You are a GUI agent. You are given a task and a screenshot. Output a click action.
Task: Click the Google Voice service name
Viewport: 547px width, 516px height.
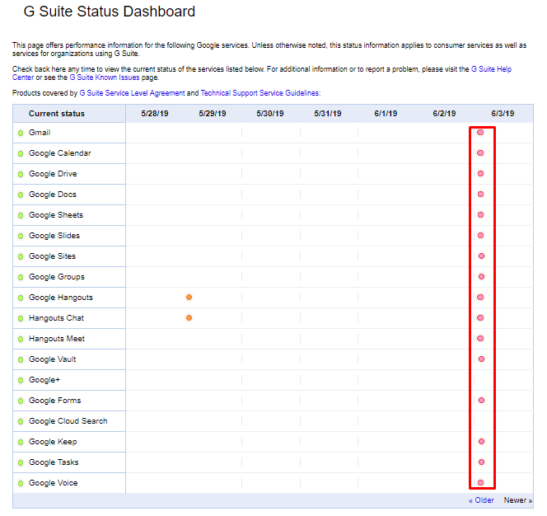point(53,483)
